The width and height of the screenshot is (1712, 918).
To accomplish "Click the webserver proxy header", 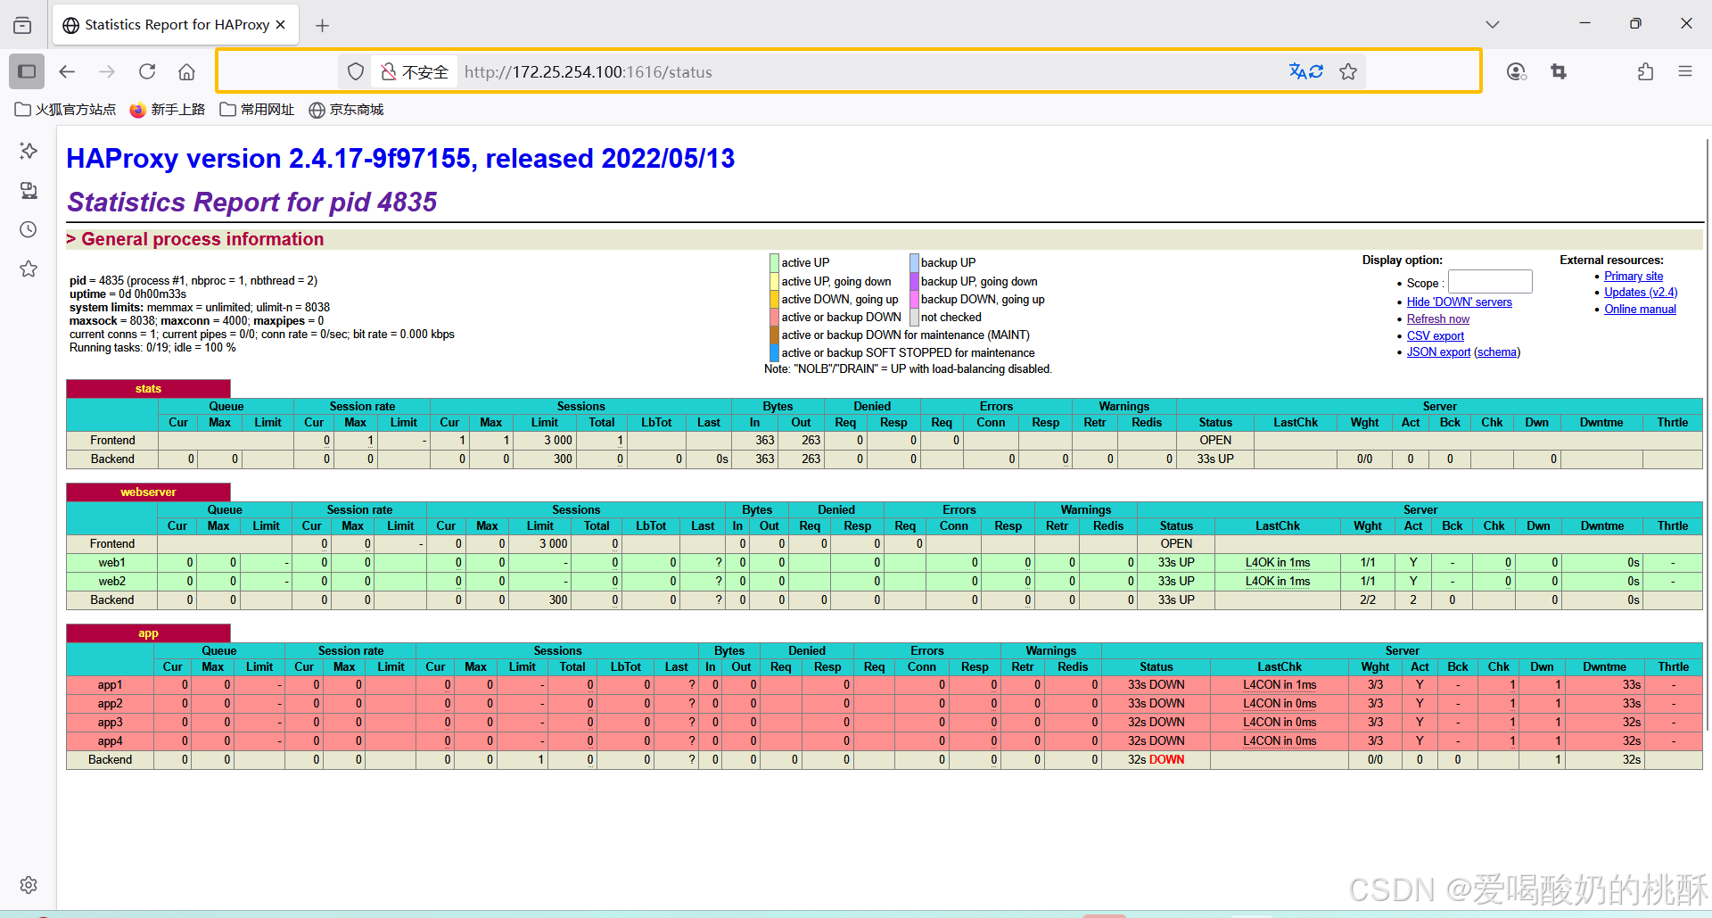I will (x=148, y=492).
